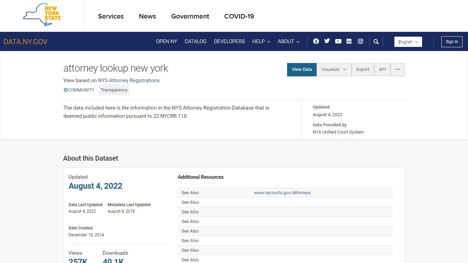Open the Services menu
The height and width of the screenshot is (263, 468).
111,16
